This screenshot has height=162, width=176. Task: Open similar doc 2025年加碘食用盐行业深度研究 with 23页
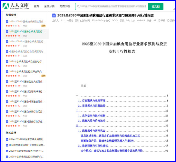(x=26, y=72)
